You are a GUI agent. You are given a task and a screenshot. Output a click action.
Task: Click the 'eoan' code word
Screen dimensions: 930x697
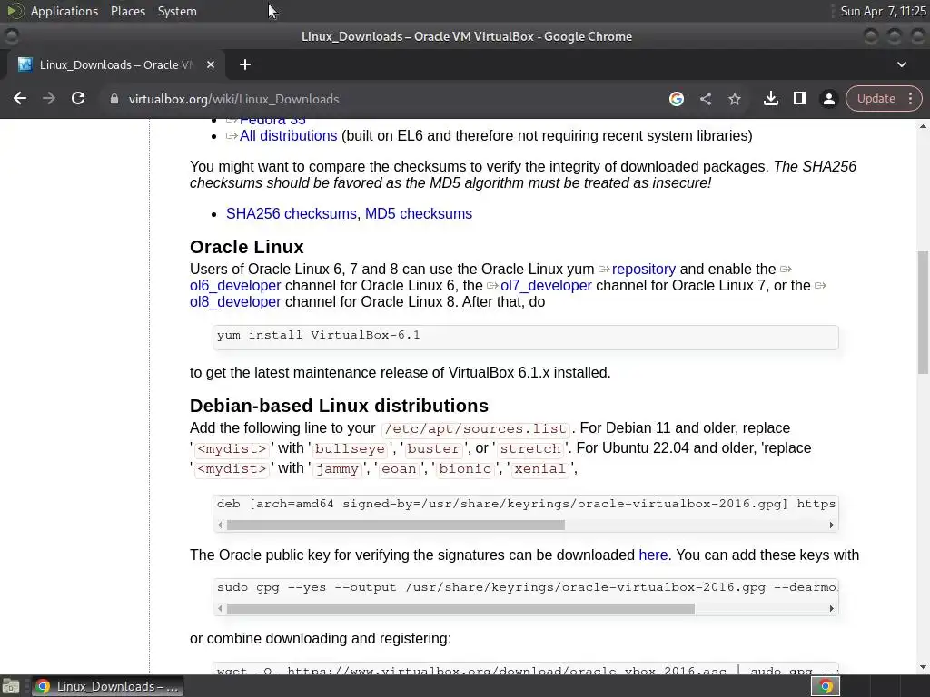399,469
